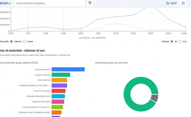The width and height of the screenshot is (191, 117).
Task: Click the MCP robot icon
Action: click(168, 3)
